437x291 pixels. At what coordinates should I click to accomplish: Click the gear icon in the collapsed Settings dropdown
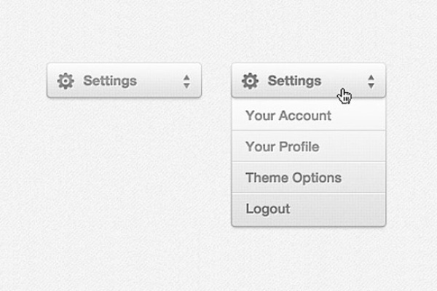66,81
